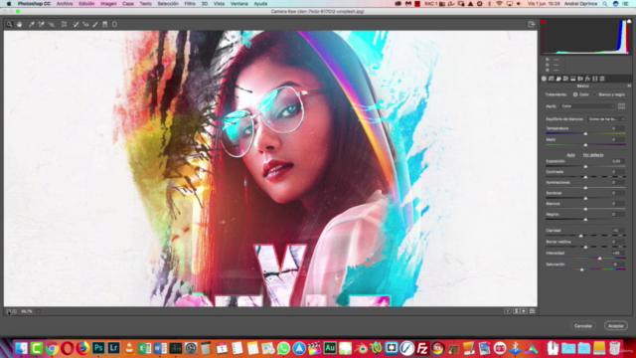Screen dimensions: 636x358
Task: Open the Capa menu
Action: click(x=128, y=4)
